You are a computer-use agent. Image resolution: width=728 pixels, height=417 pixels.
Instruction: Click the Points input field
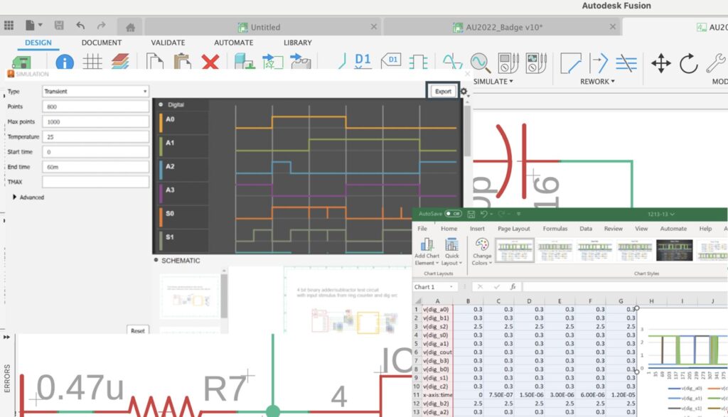pos(96,107)
